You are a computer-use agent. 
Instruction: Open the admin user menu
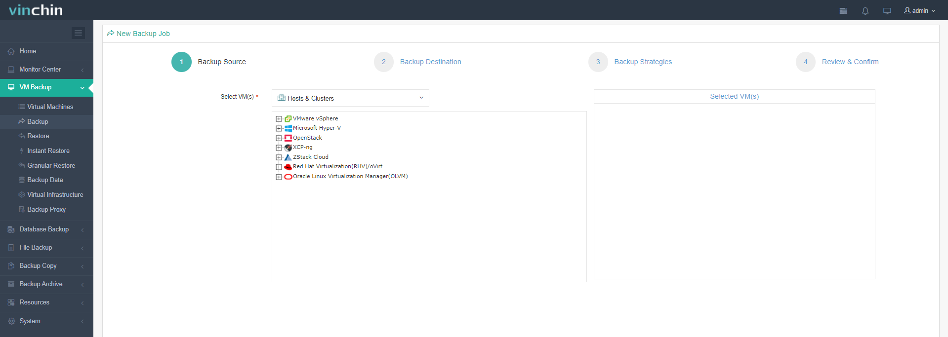pyautogui.click(x=919, y=10)
